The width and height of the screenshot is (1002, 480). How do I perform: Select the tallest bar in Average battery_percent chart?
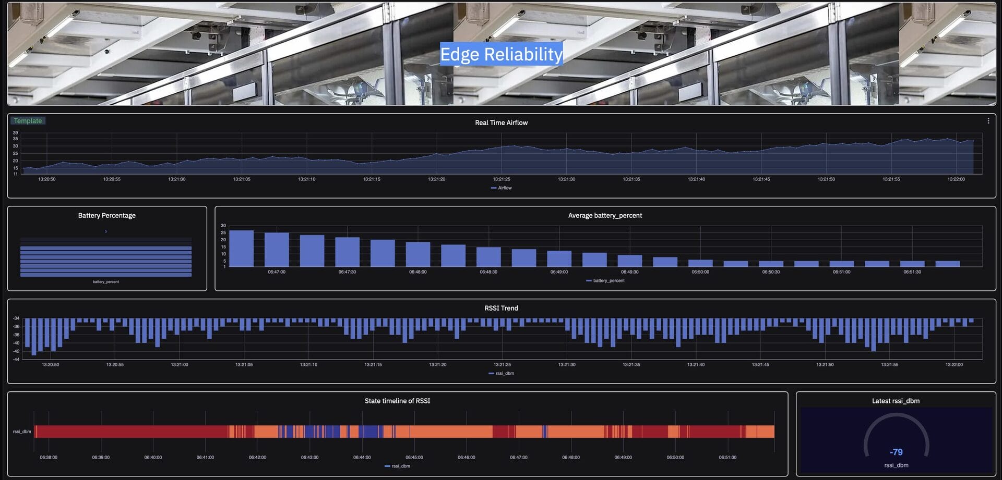coord(241,249)
